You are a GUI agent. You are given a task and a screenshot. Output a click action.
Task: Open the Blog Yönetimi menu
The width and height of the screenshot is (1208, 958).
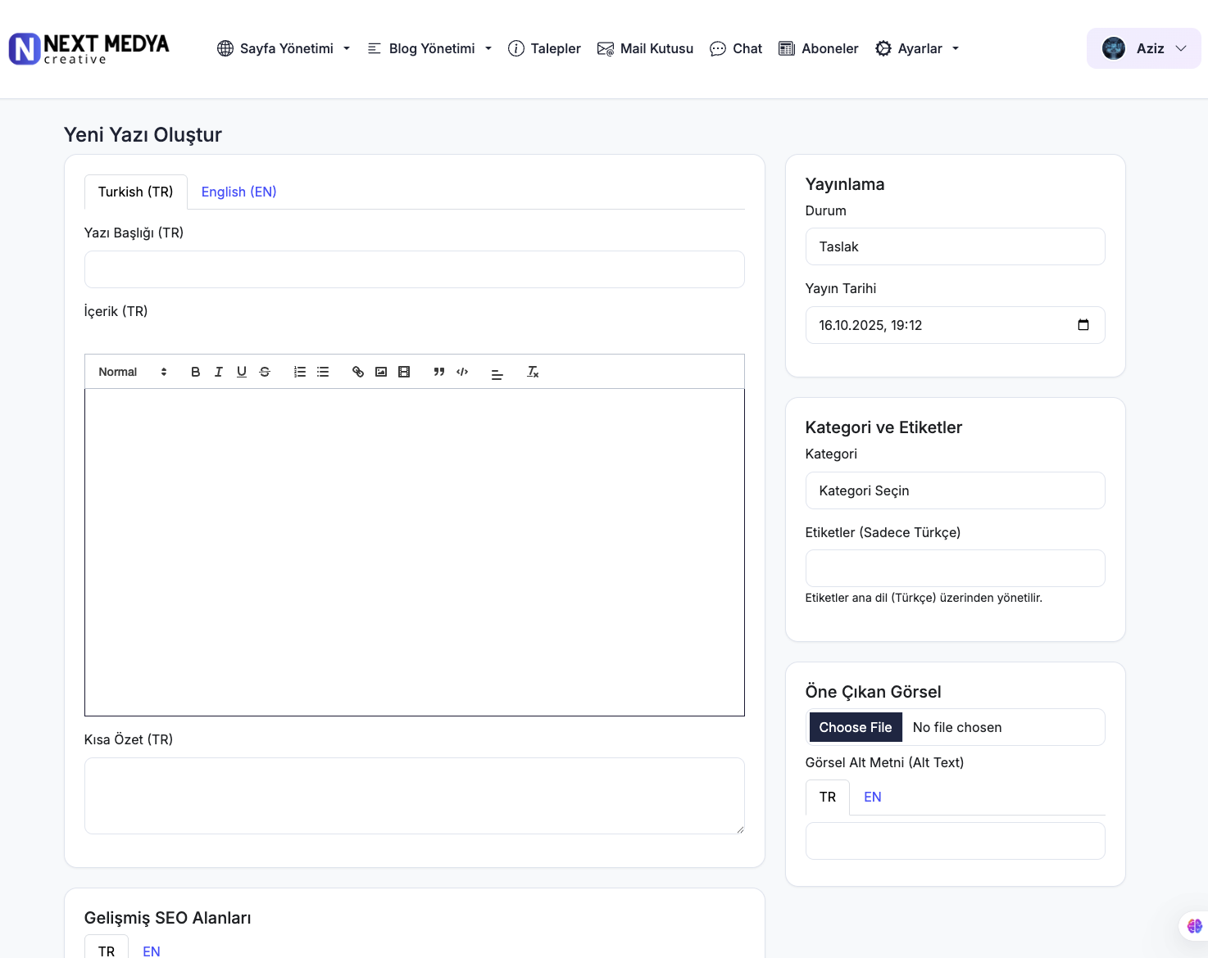click(x=430, y=48)
